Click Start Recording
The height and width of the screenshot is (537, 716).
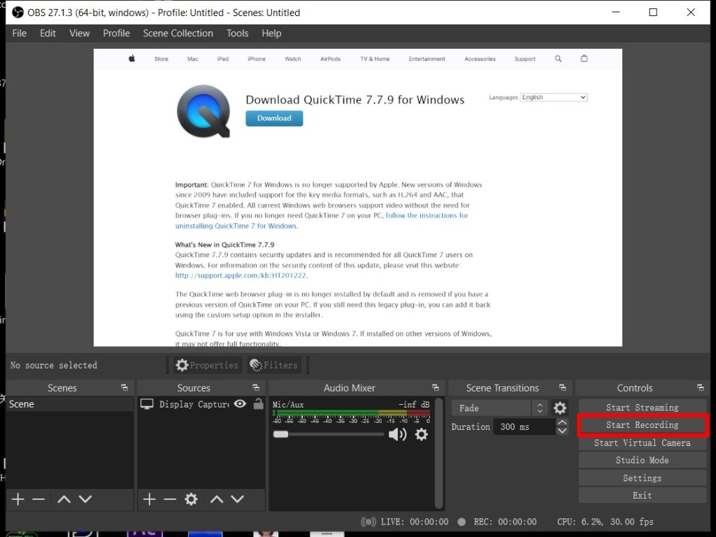pyautogui.click(x=642, y=424)
